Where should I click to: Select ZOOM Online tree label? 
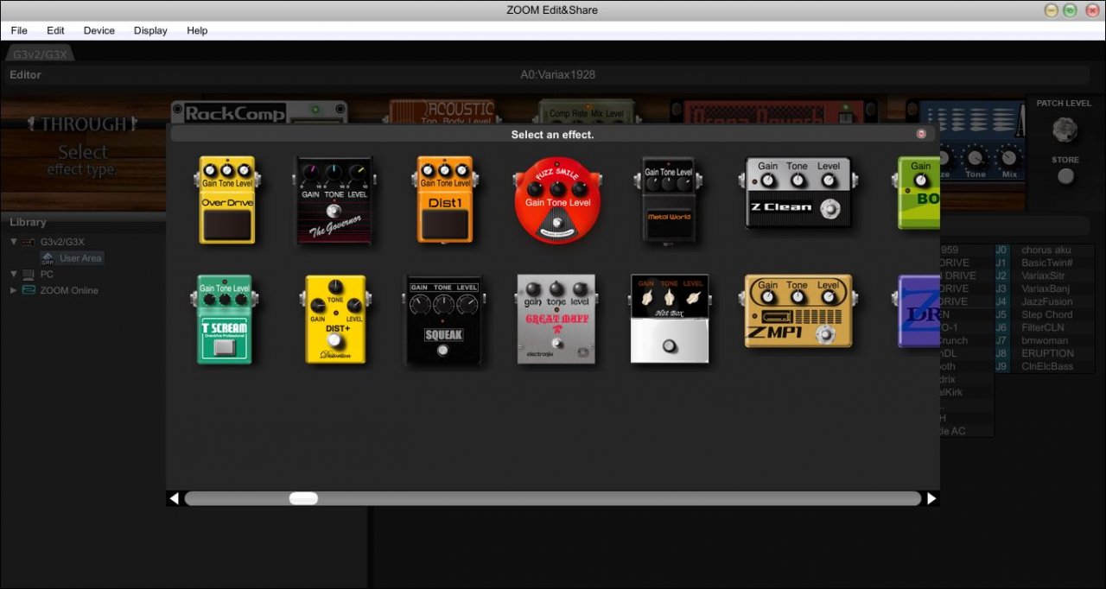69,290
